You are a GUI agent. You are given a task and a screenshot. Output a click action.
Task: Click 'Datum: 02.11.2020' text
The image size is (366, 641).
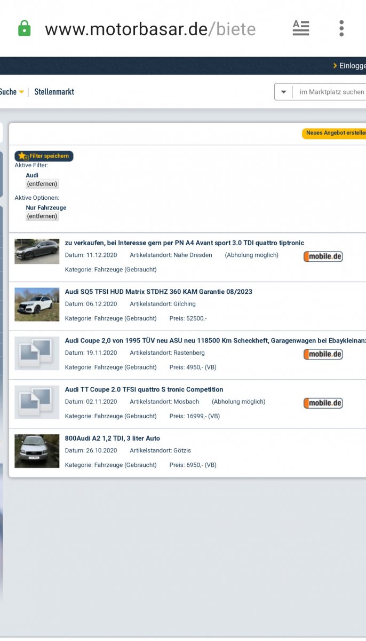[91, 402]
